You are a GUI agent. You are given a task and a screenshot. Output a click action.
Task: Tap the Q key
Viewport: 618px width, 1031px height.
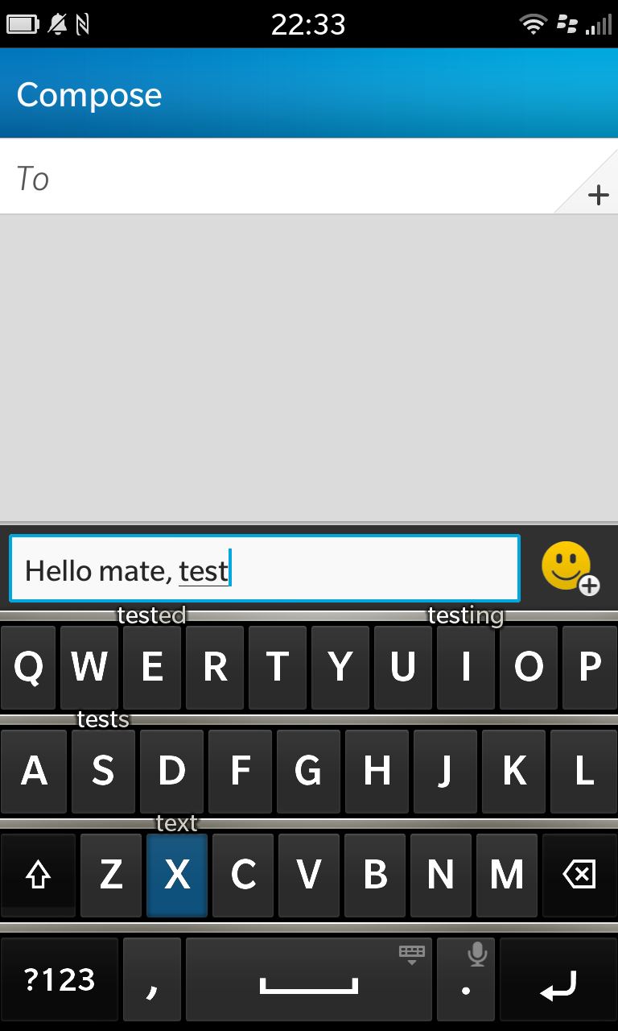click(28, 668)
